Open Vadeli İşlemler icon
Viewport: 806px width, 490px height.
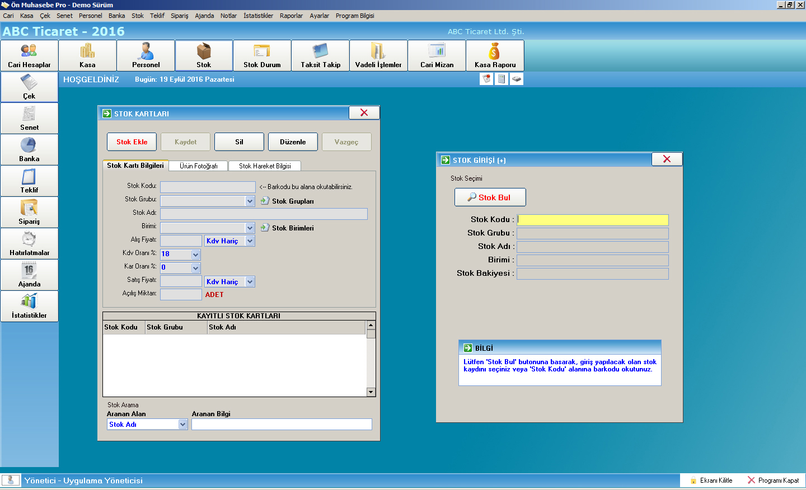click(x=378, y=55)
